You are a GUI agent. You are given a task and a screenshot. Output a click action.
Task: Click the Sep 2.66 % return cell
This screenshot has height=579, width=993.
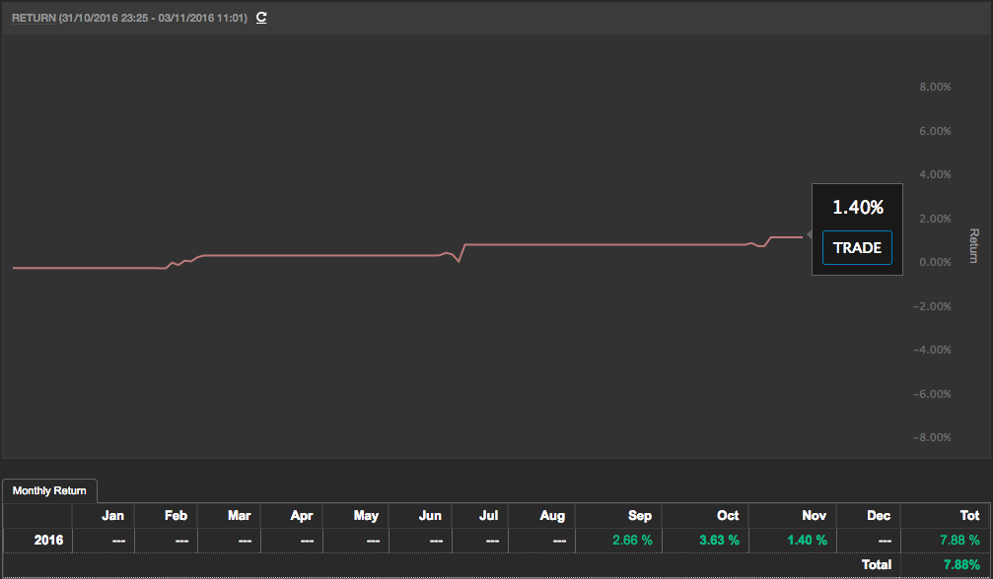(x=618, y=541)
